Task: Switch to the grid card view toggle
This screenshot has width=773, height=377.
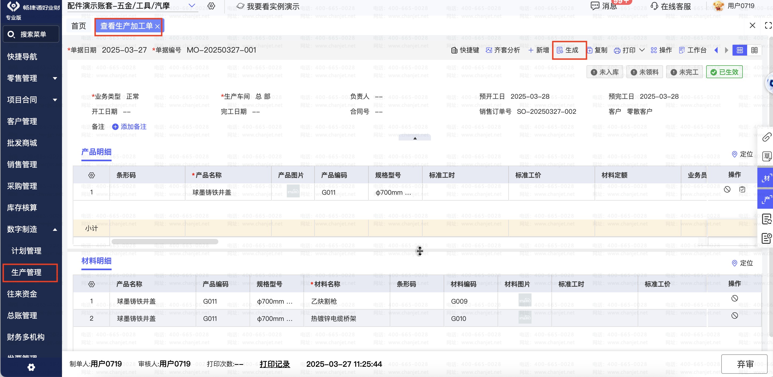Action: (740, 50)
